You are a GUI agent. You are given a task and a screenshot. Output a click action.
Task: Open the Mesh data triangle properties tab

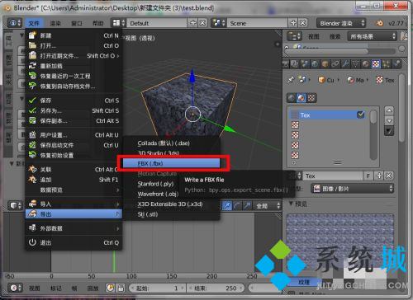(355, 64)
